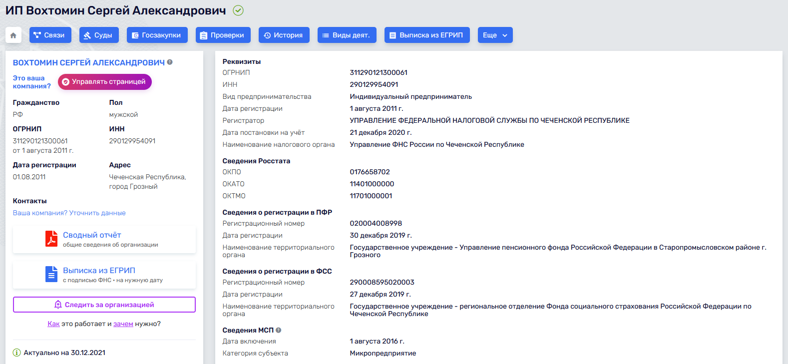Image resolution: width=788 pixels, height=364 pixels.
Task: Click '1 августа 2016 г.' МСП inclusion date
Action: pyautogui.click(x=377, y=341)
